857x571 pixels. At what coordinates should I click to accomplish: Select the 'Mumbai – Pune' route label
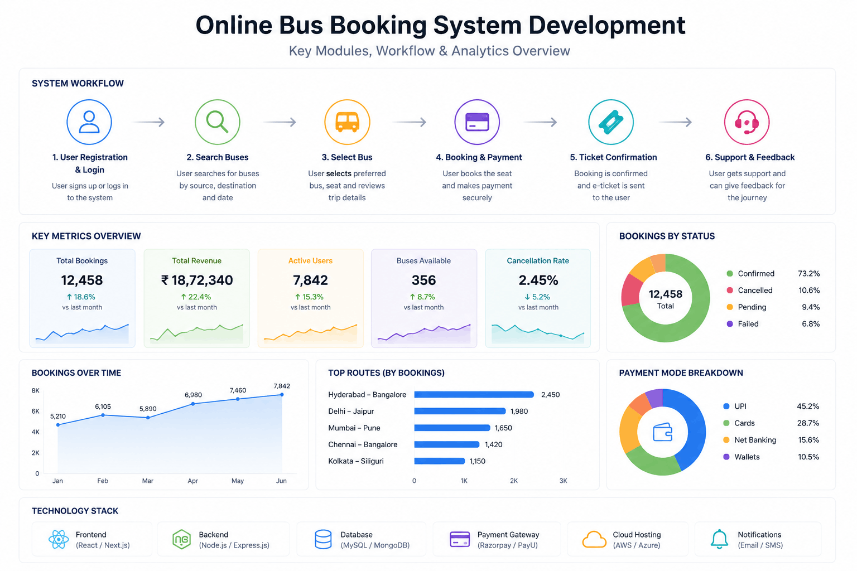pos(354,428)
